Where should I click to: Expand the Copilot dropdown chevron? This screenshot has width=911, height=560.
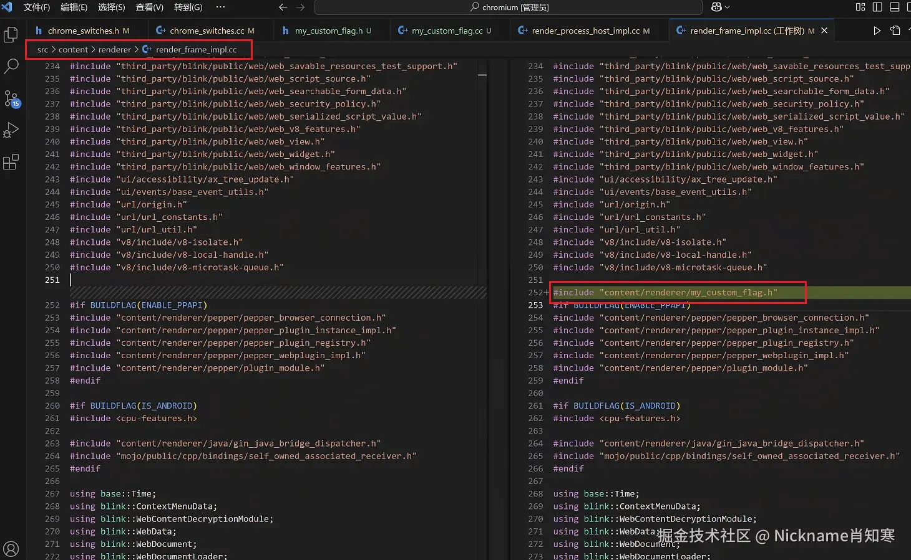(x=727, y=7)
